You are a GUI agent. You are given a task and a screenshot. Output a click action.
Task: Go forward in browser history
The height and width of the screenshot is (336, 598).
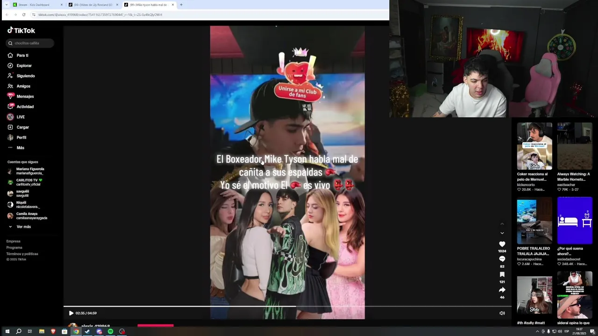tap(15, 14)
